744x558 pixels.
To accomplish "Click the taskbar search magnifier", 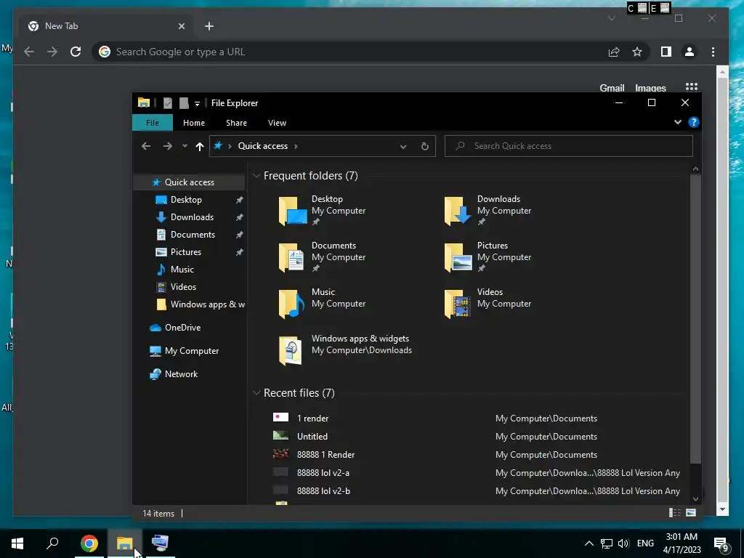I will 52,543.
